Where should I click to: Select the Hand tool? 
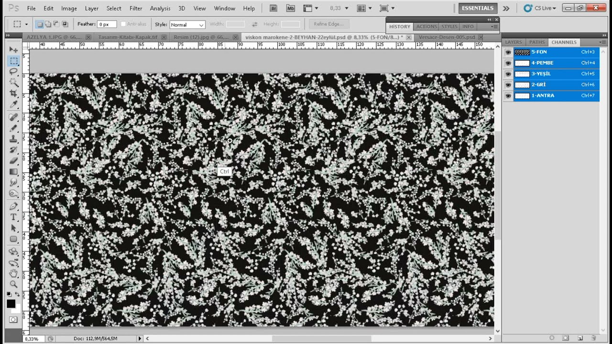tap(13, 274)
